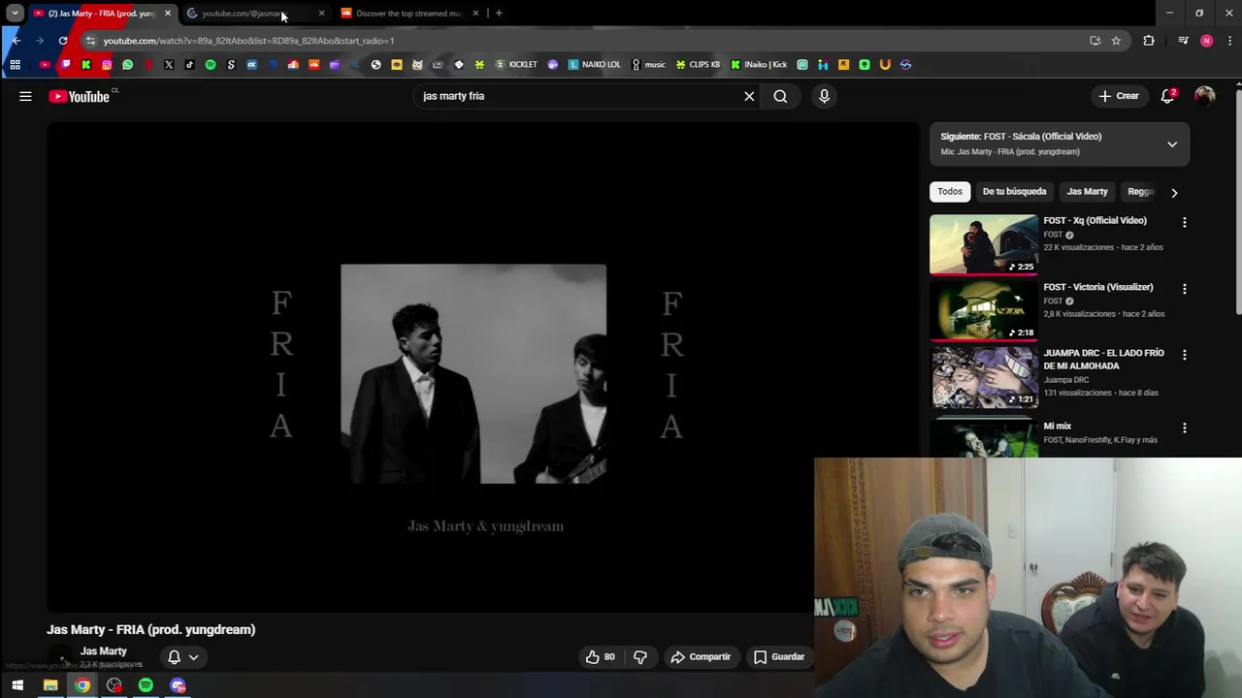Go back in browser history
The image size is (1242, 698).
click(16, 41)
